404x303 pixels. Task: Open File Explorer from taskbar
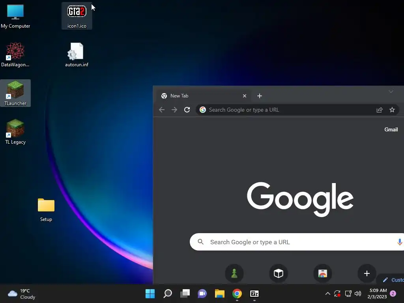pos(220,294)
